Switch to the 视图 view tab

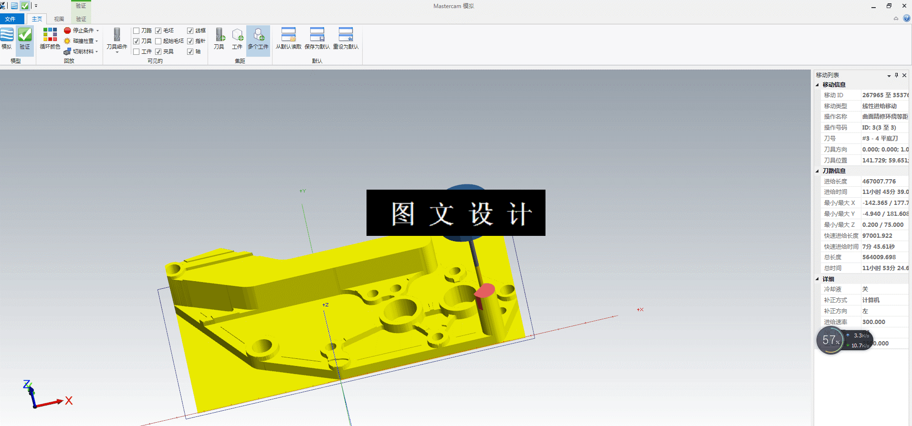59,19
